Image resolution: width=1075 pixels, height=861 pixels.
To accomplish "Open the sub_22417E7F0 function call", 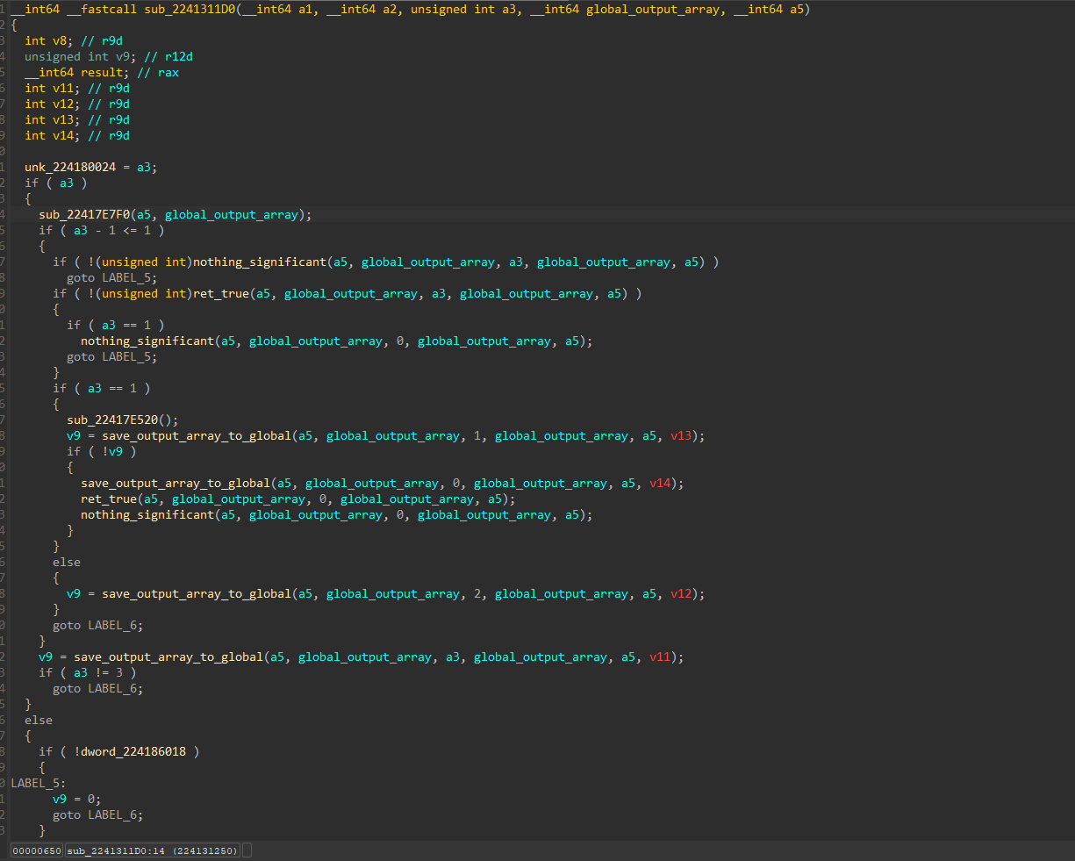I will click(84, 214).
